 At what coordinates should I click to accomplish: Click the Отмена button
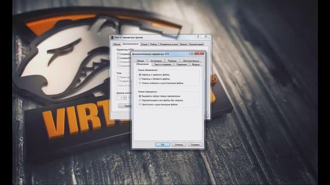pos(179,145)
